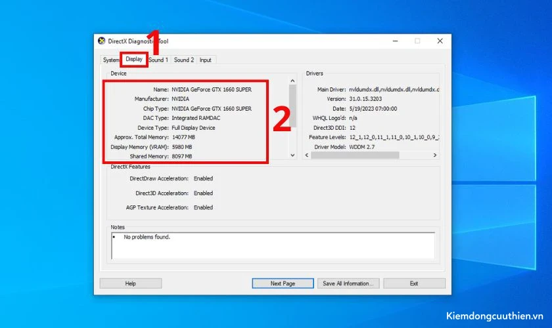
Task: Select the Input tab
Action: [206, 60]
